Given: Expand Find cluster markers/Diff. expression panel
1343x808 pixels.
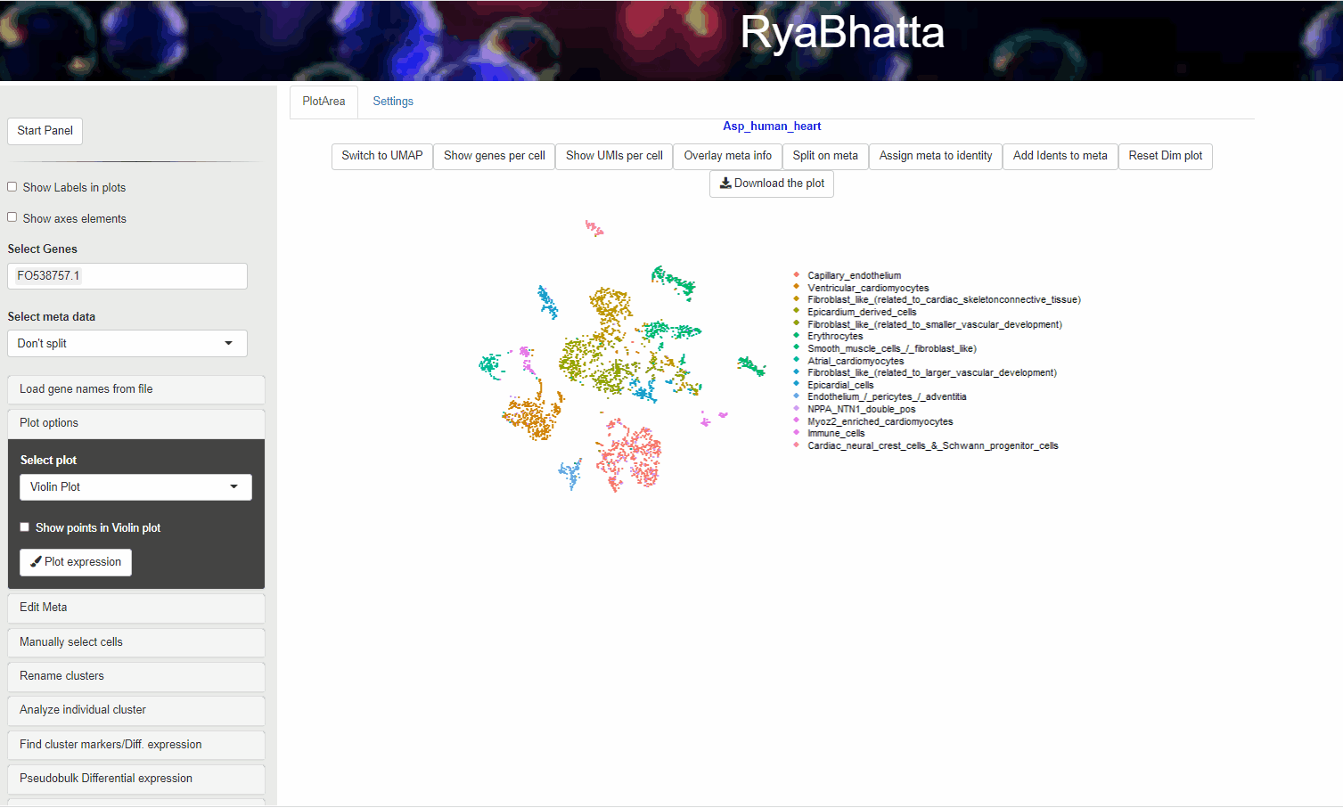Looking at the screenshot, I should pos(135,745).
